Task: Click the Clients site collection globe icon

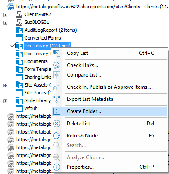Action: coord(11,7)
